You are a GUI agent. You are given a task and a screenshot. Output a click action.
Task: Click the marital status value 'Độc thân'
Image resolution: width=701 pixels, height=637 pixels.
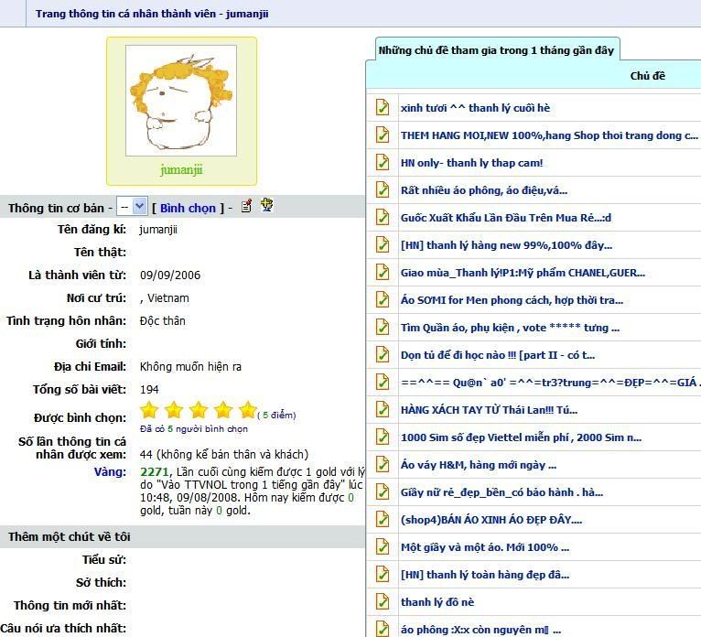pos(162,321)
